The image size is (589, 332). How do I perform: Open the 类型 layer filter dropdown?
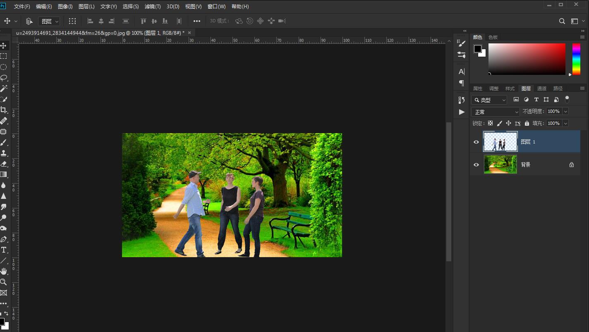490,100
